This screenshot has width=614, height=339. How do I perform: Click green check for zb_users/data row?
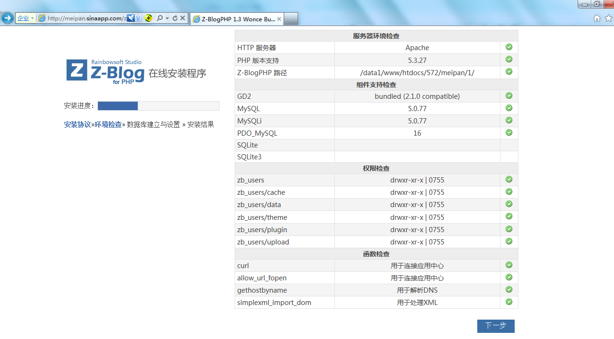(509, 204)
